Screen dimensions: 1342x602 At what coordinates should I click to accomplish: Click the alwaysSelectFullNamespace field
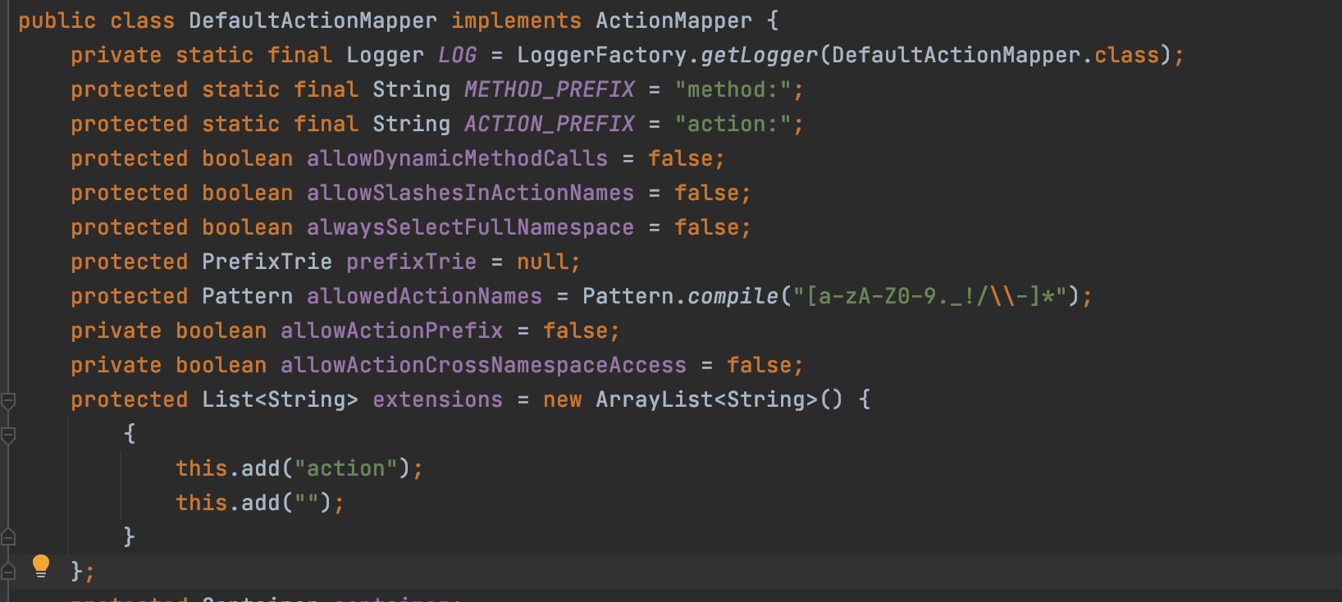(470, 227)
